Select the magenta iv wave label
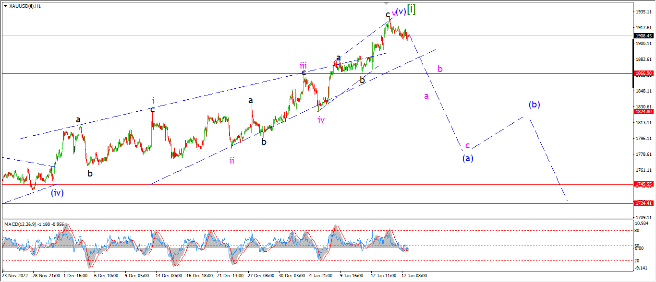Viewport: 656px width, 282px height. pos(321,119)
